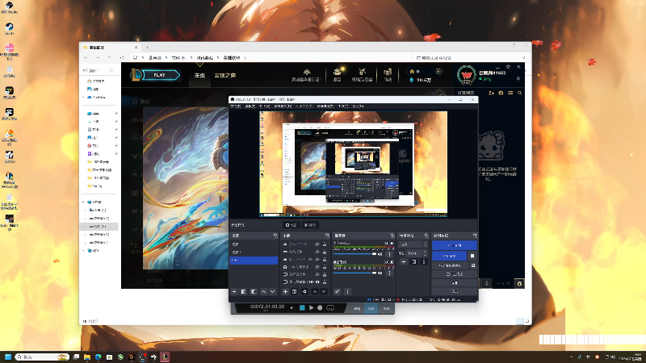Image resolution: width=646 pixels, height=363 pixels.
Task: Move selected source up in OBS Sources toolbar
Action: tap(315, 291)
